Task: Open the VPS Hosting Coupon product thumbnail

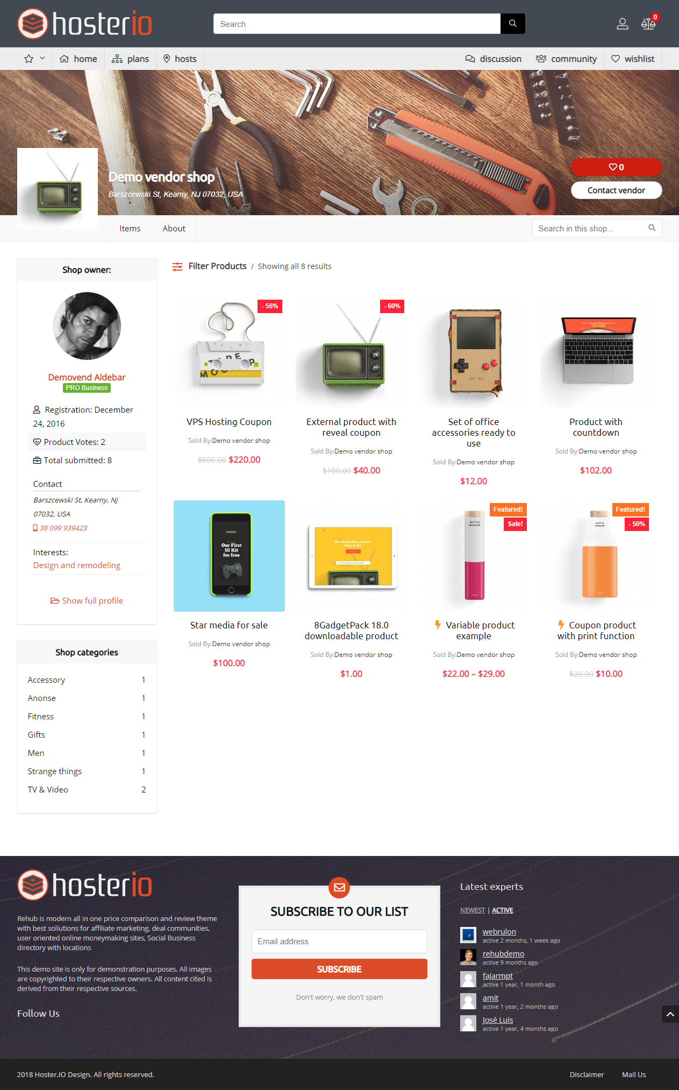Action: (229, 352)
